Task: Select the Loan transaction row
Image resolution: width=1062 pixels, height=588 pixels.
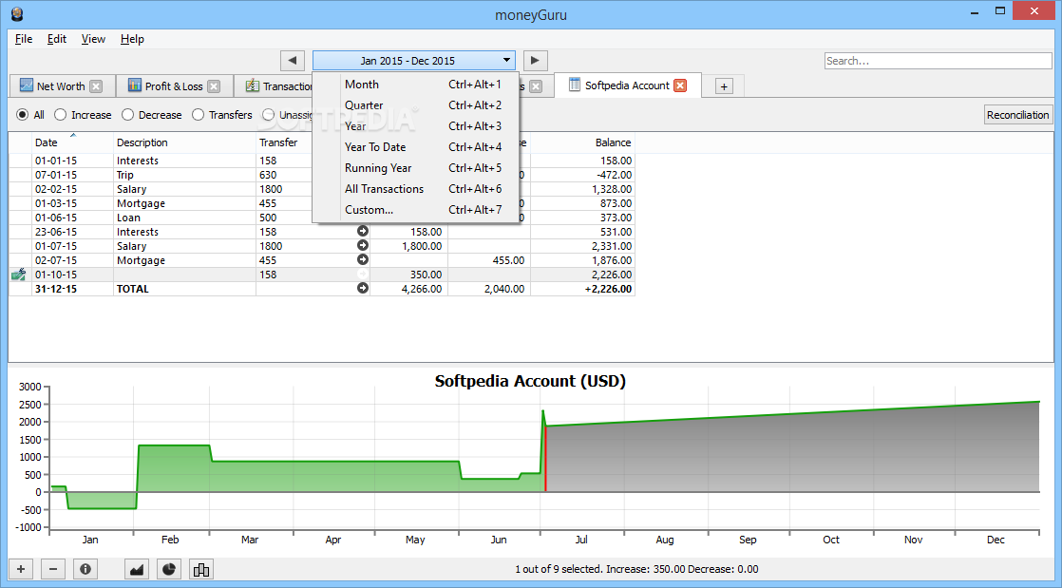Action: point(321,218)
